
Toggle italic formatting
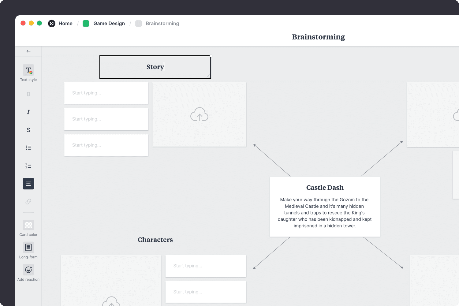[x=28, y=112]
